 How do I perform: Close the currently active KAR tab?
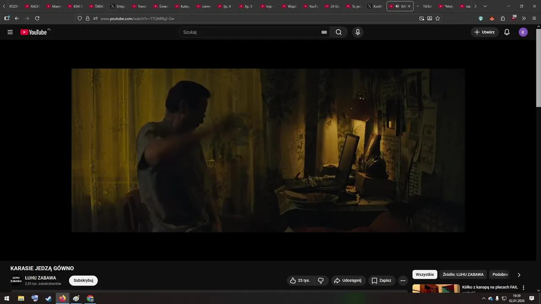[x=409, y=6]
